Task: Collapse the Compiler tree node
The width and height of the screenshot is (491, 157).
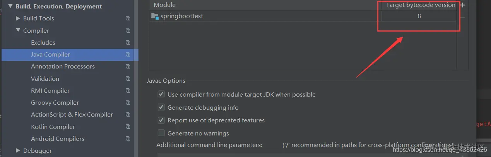Action: (x=18, y=30)
